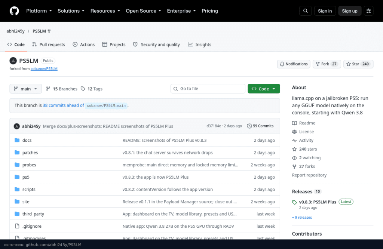The height and width of the screenshot is (249, 383).
Task: Click the commit author avatar icon
Action: 16,126
